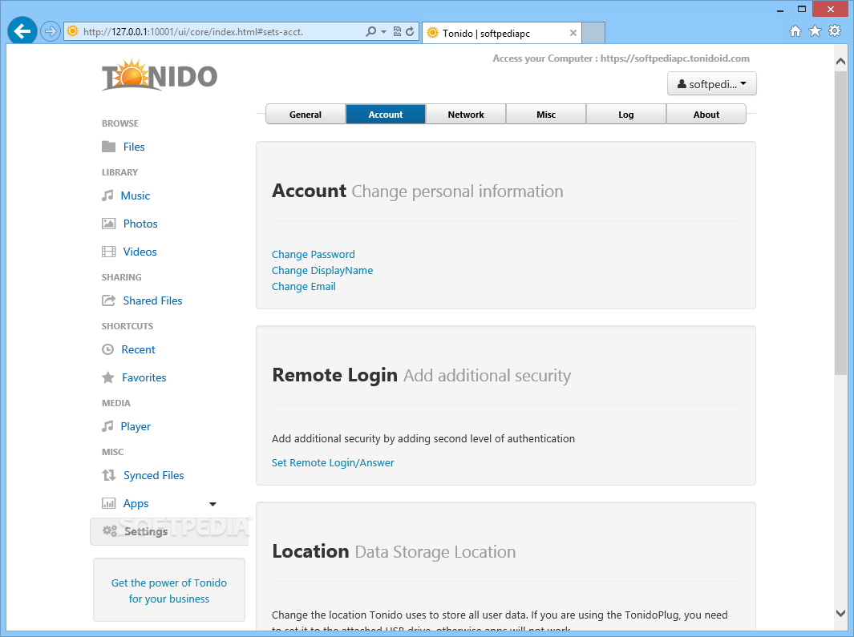Click the Music note icon
Image resolution: width=854 pixels, height=637 pixels.
107,196
